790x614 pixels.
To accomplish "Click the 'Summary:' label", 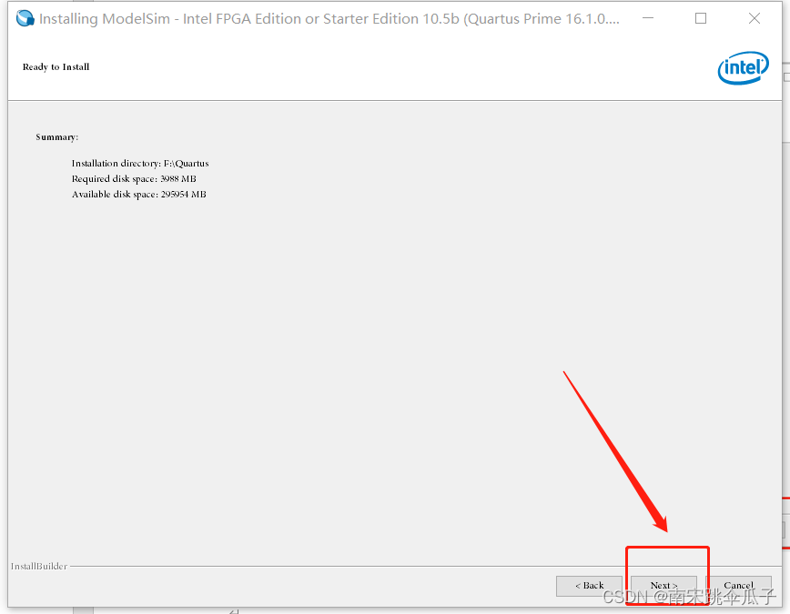I will pyautogui.click(x=57, y=137).
